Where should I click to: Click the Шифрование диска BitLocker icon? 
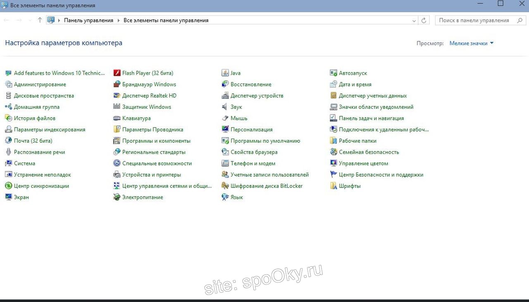click(225, 186)
